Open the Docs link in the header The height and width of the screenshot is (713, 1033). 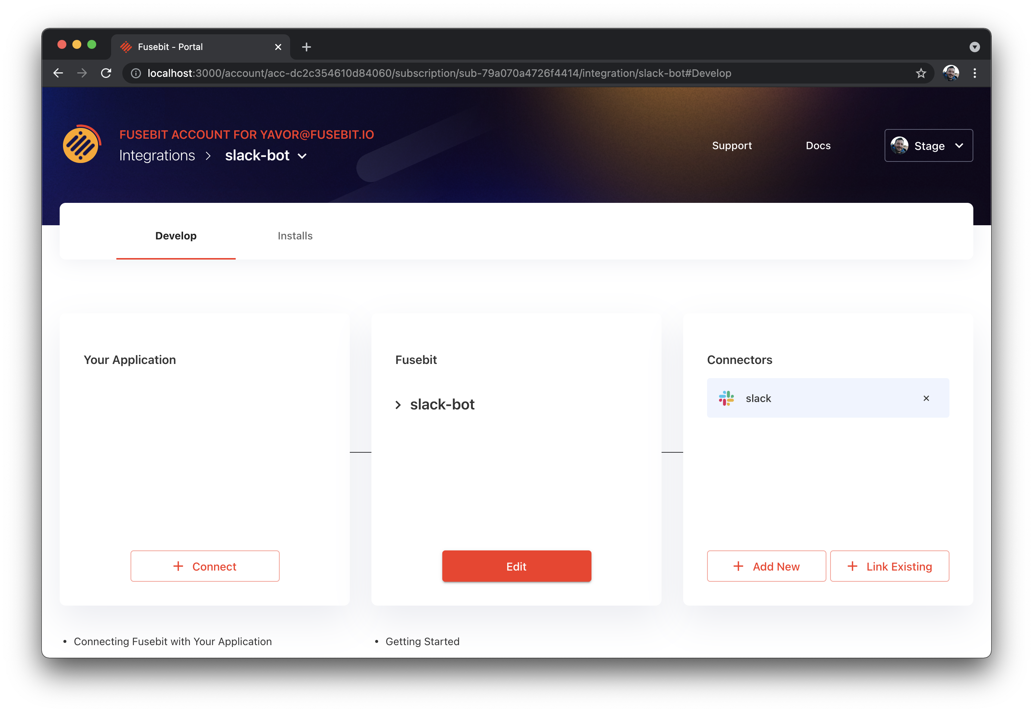tap(818, 146)
